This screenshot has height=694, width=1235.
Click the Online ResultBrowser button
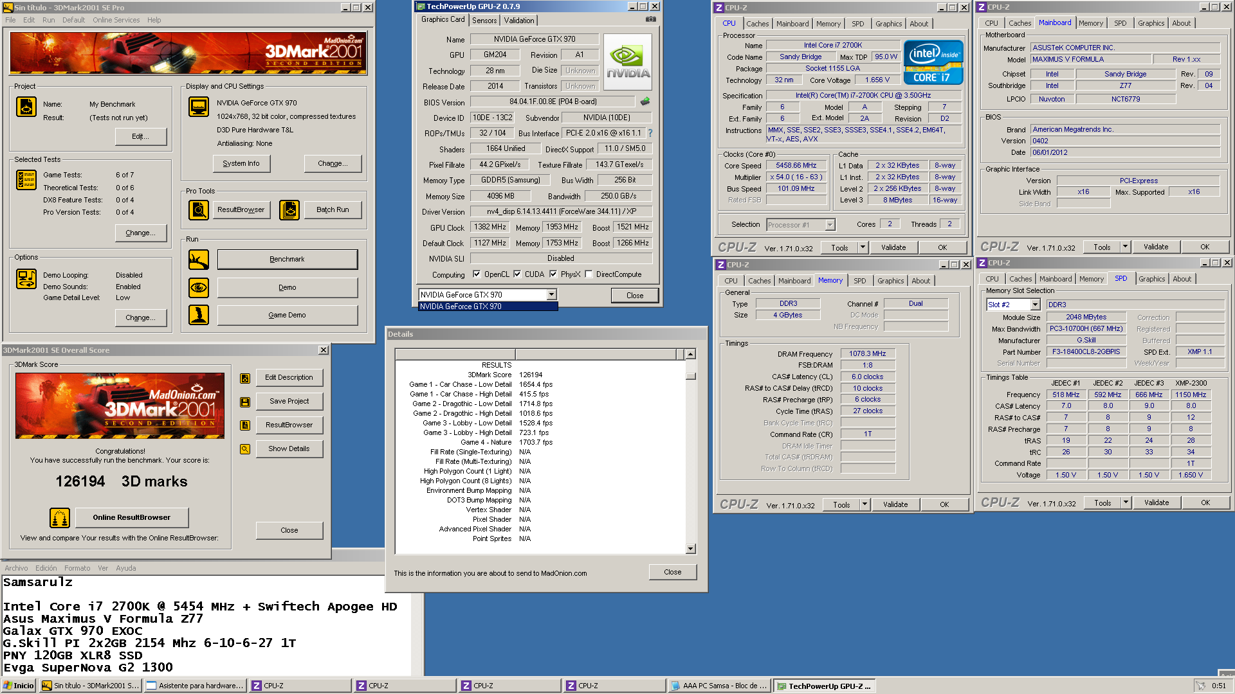click(132, 517)
